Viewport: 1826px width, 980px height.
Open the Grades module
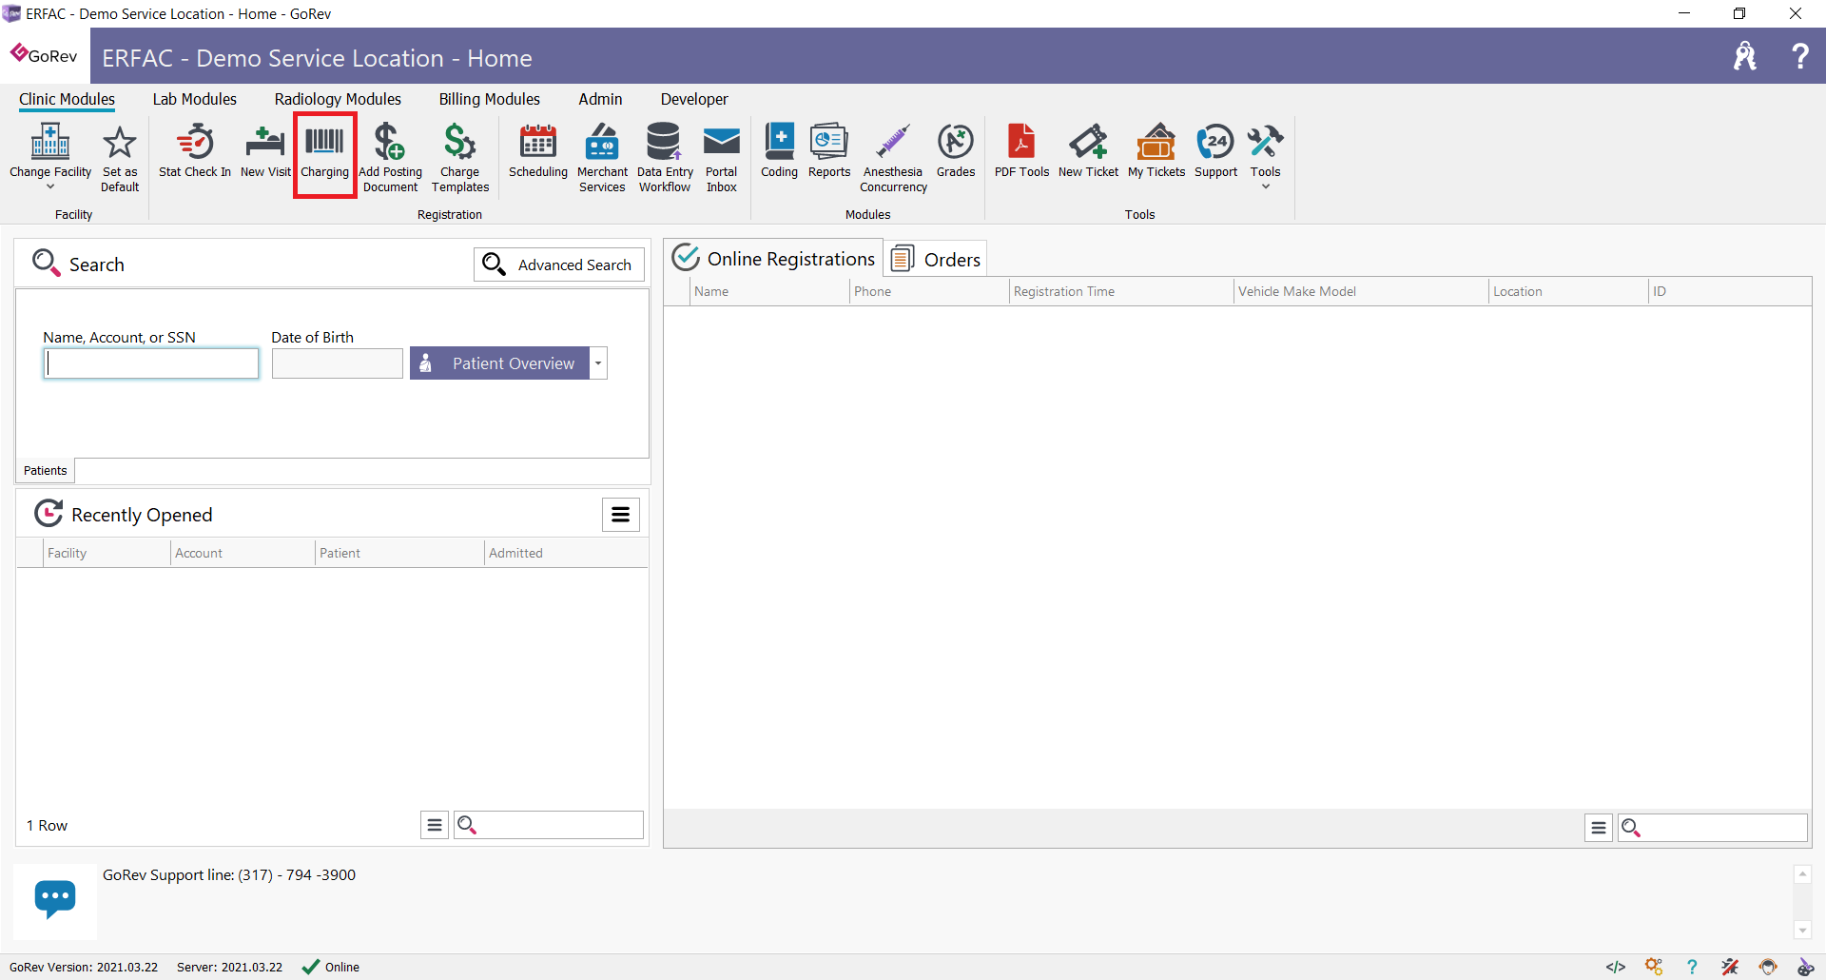(956, 150)
